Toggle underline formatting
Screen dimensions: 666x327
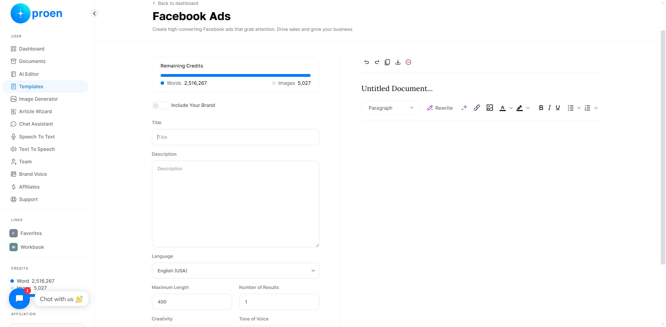[558, 108]
